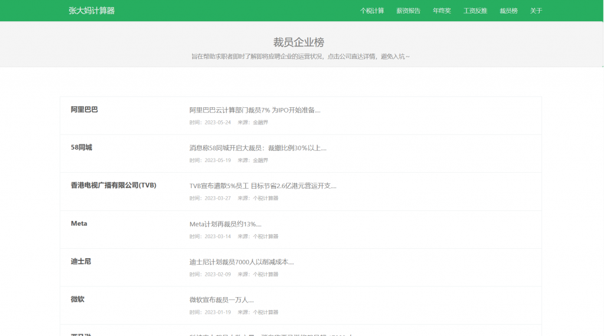The image size is (604, 336).
Task: Open 工资反推 from the nav bar
Action: click(475, 11)
